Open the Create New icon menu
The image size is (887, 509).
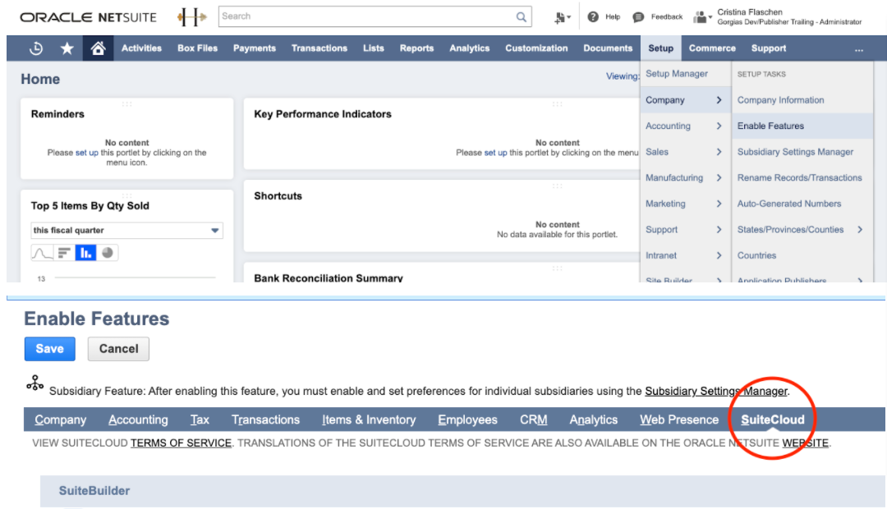pos(562,17)
